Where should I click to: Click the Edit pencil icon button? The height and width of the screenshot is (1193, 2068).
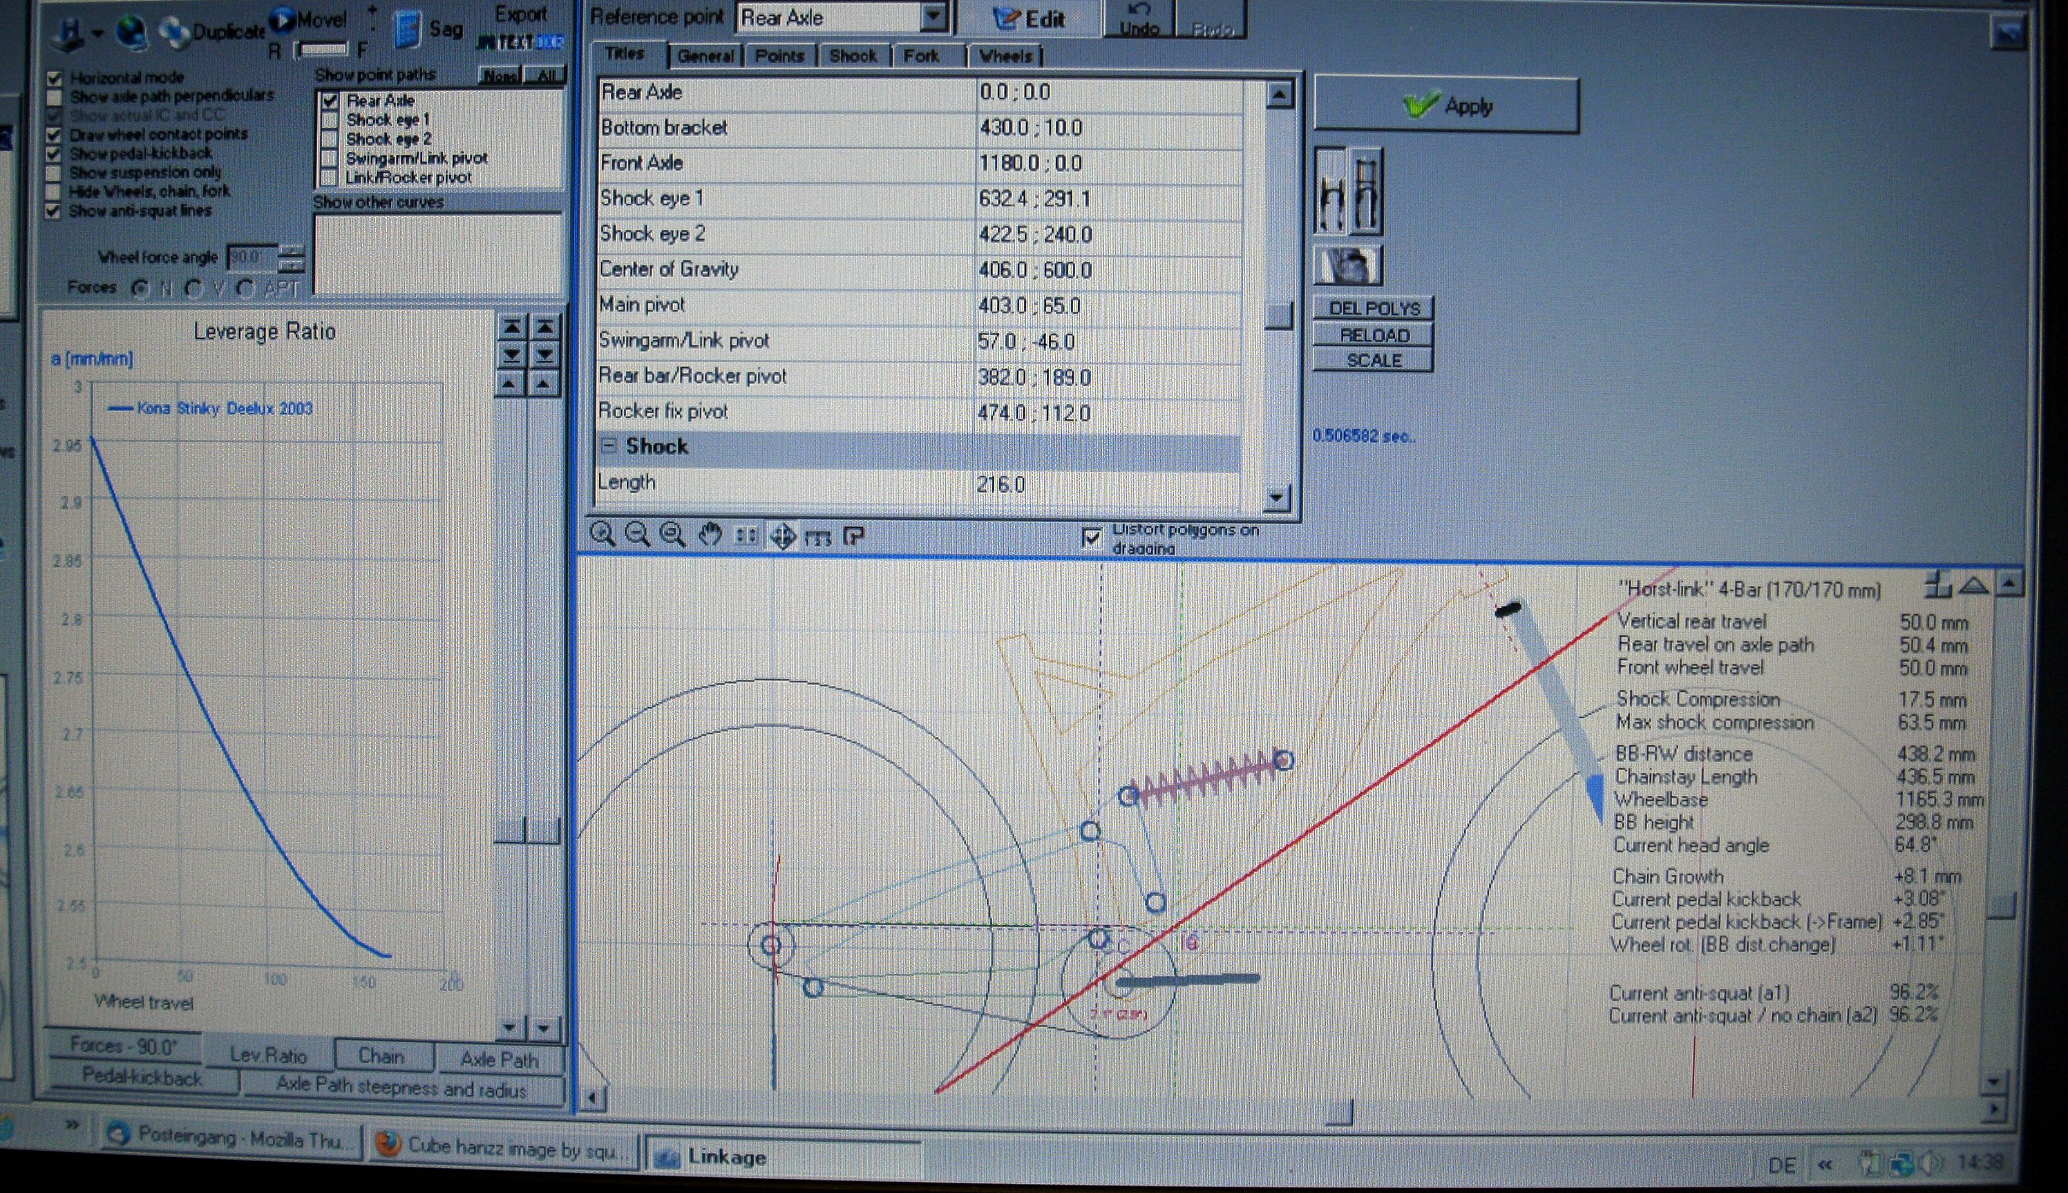[1027, 18]
